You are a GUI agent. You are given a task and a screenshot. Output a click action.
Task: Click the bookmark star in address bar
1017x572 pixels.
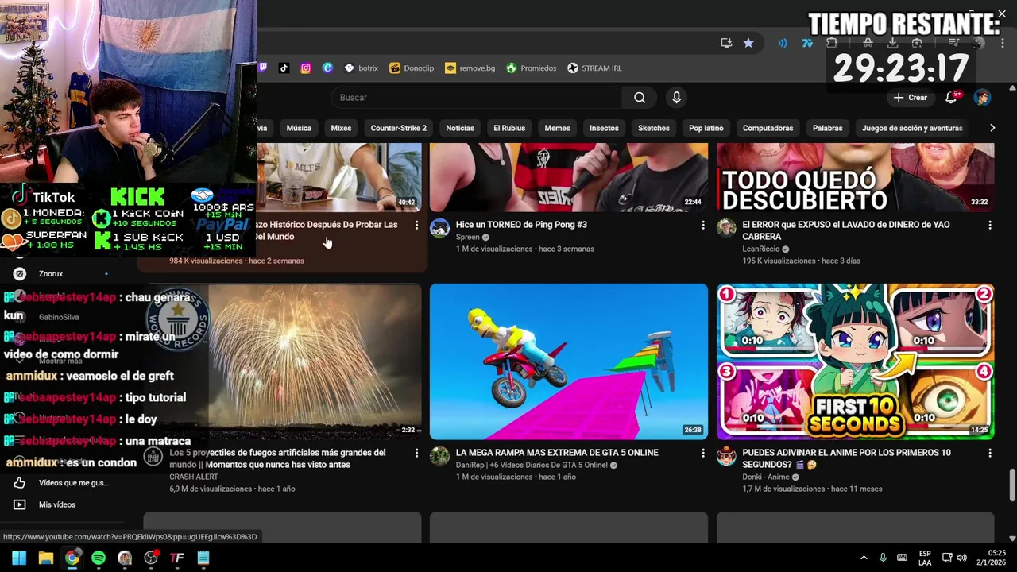[x=748, y=43]
